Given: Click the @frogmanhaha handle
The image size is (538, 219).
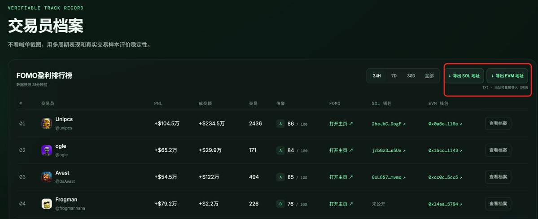Looking at the screenshot, I should pyautogui.click(x=70, y=208).
